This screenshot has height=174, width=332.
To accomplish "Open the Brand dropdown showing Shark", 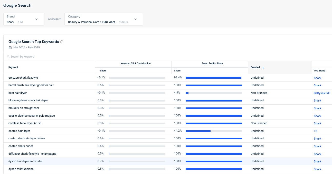I will (x=24, y=19).
